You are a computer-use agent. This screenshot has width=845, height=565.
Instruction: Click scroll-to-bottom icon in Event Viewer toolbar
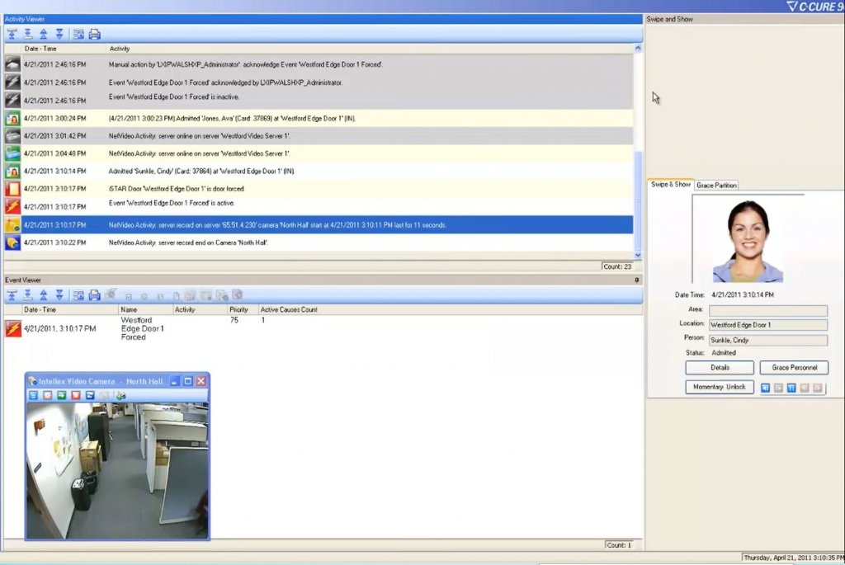[x=27, y=295]
